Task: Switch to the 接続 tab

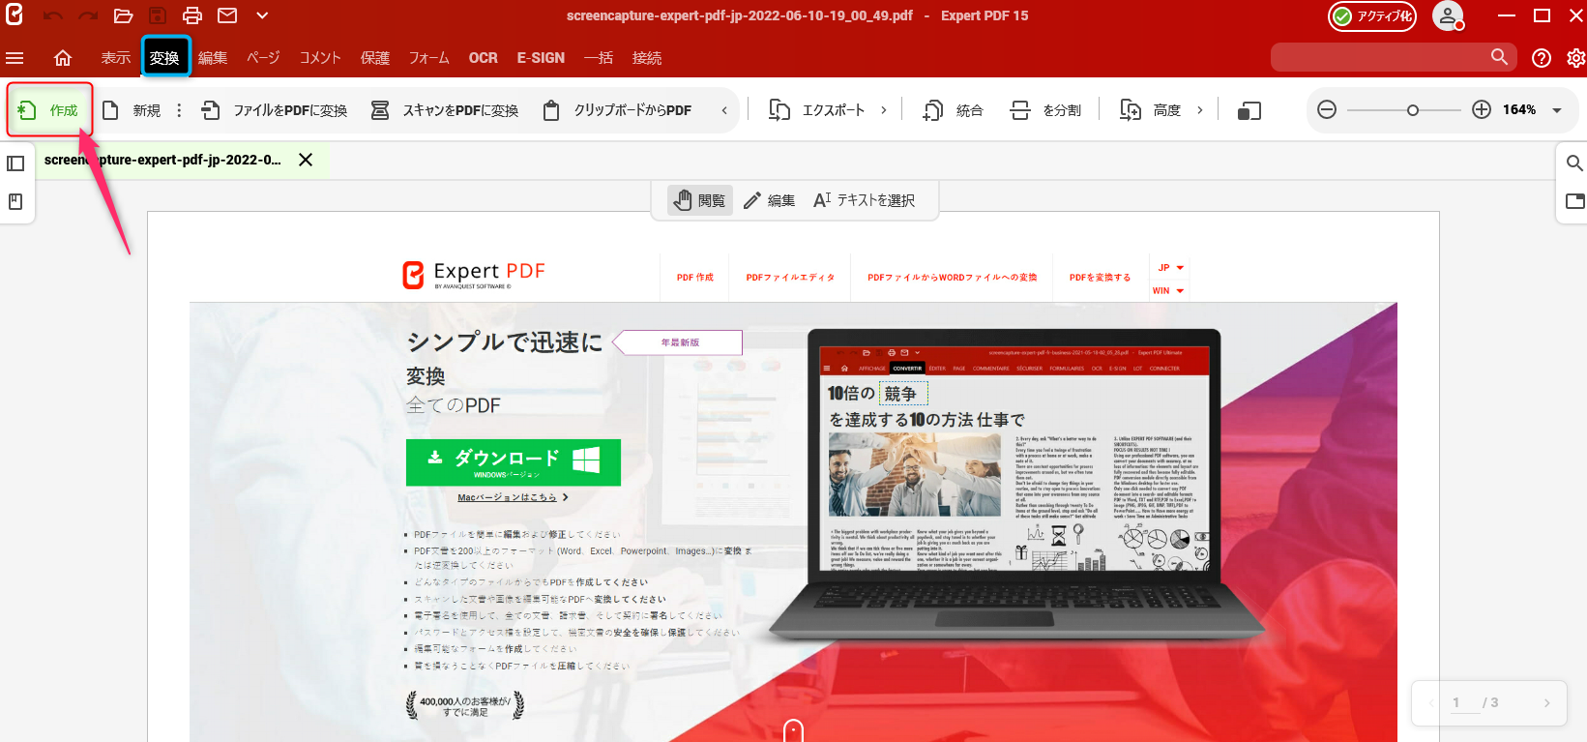Action: click(x=647, y=58)
